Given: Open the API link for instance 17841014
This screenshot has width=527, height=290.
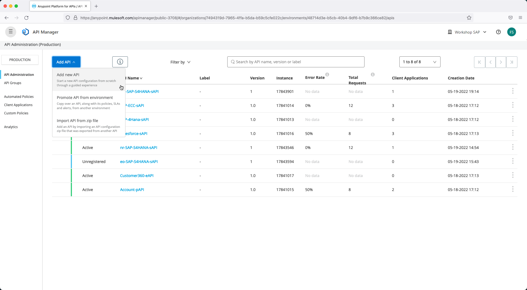Looking at the screenshot, I should point(135,106).
